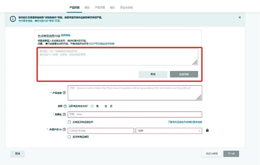The width and height of the screenshot is (260, 165).
Task: Click the help icon next to 外部产品 ID
Action: click(x=64, y=129)
